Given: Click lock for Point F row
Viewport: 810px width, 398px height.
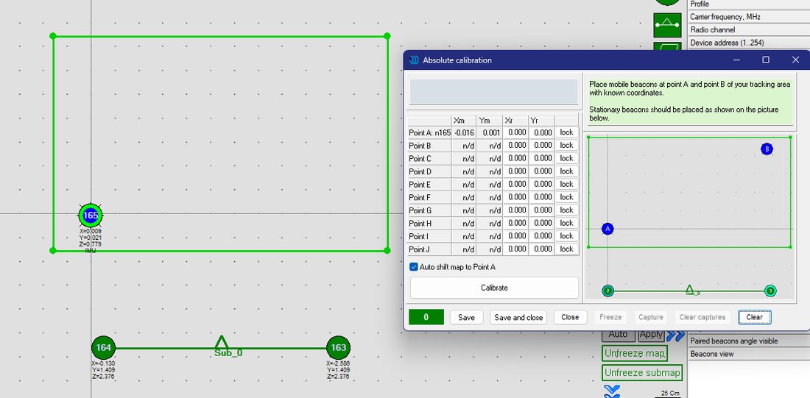Looking at the screenshot, I should (x=567, y=196).
